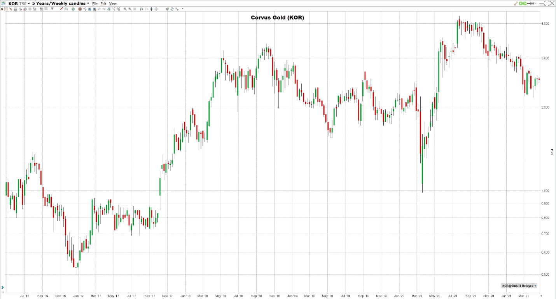556x299 pixels.
Task: Click the Corvus Gold (KOR) chart title
Action: pyautogui.click(x=277, y=17)
